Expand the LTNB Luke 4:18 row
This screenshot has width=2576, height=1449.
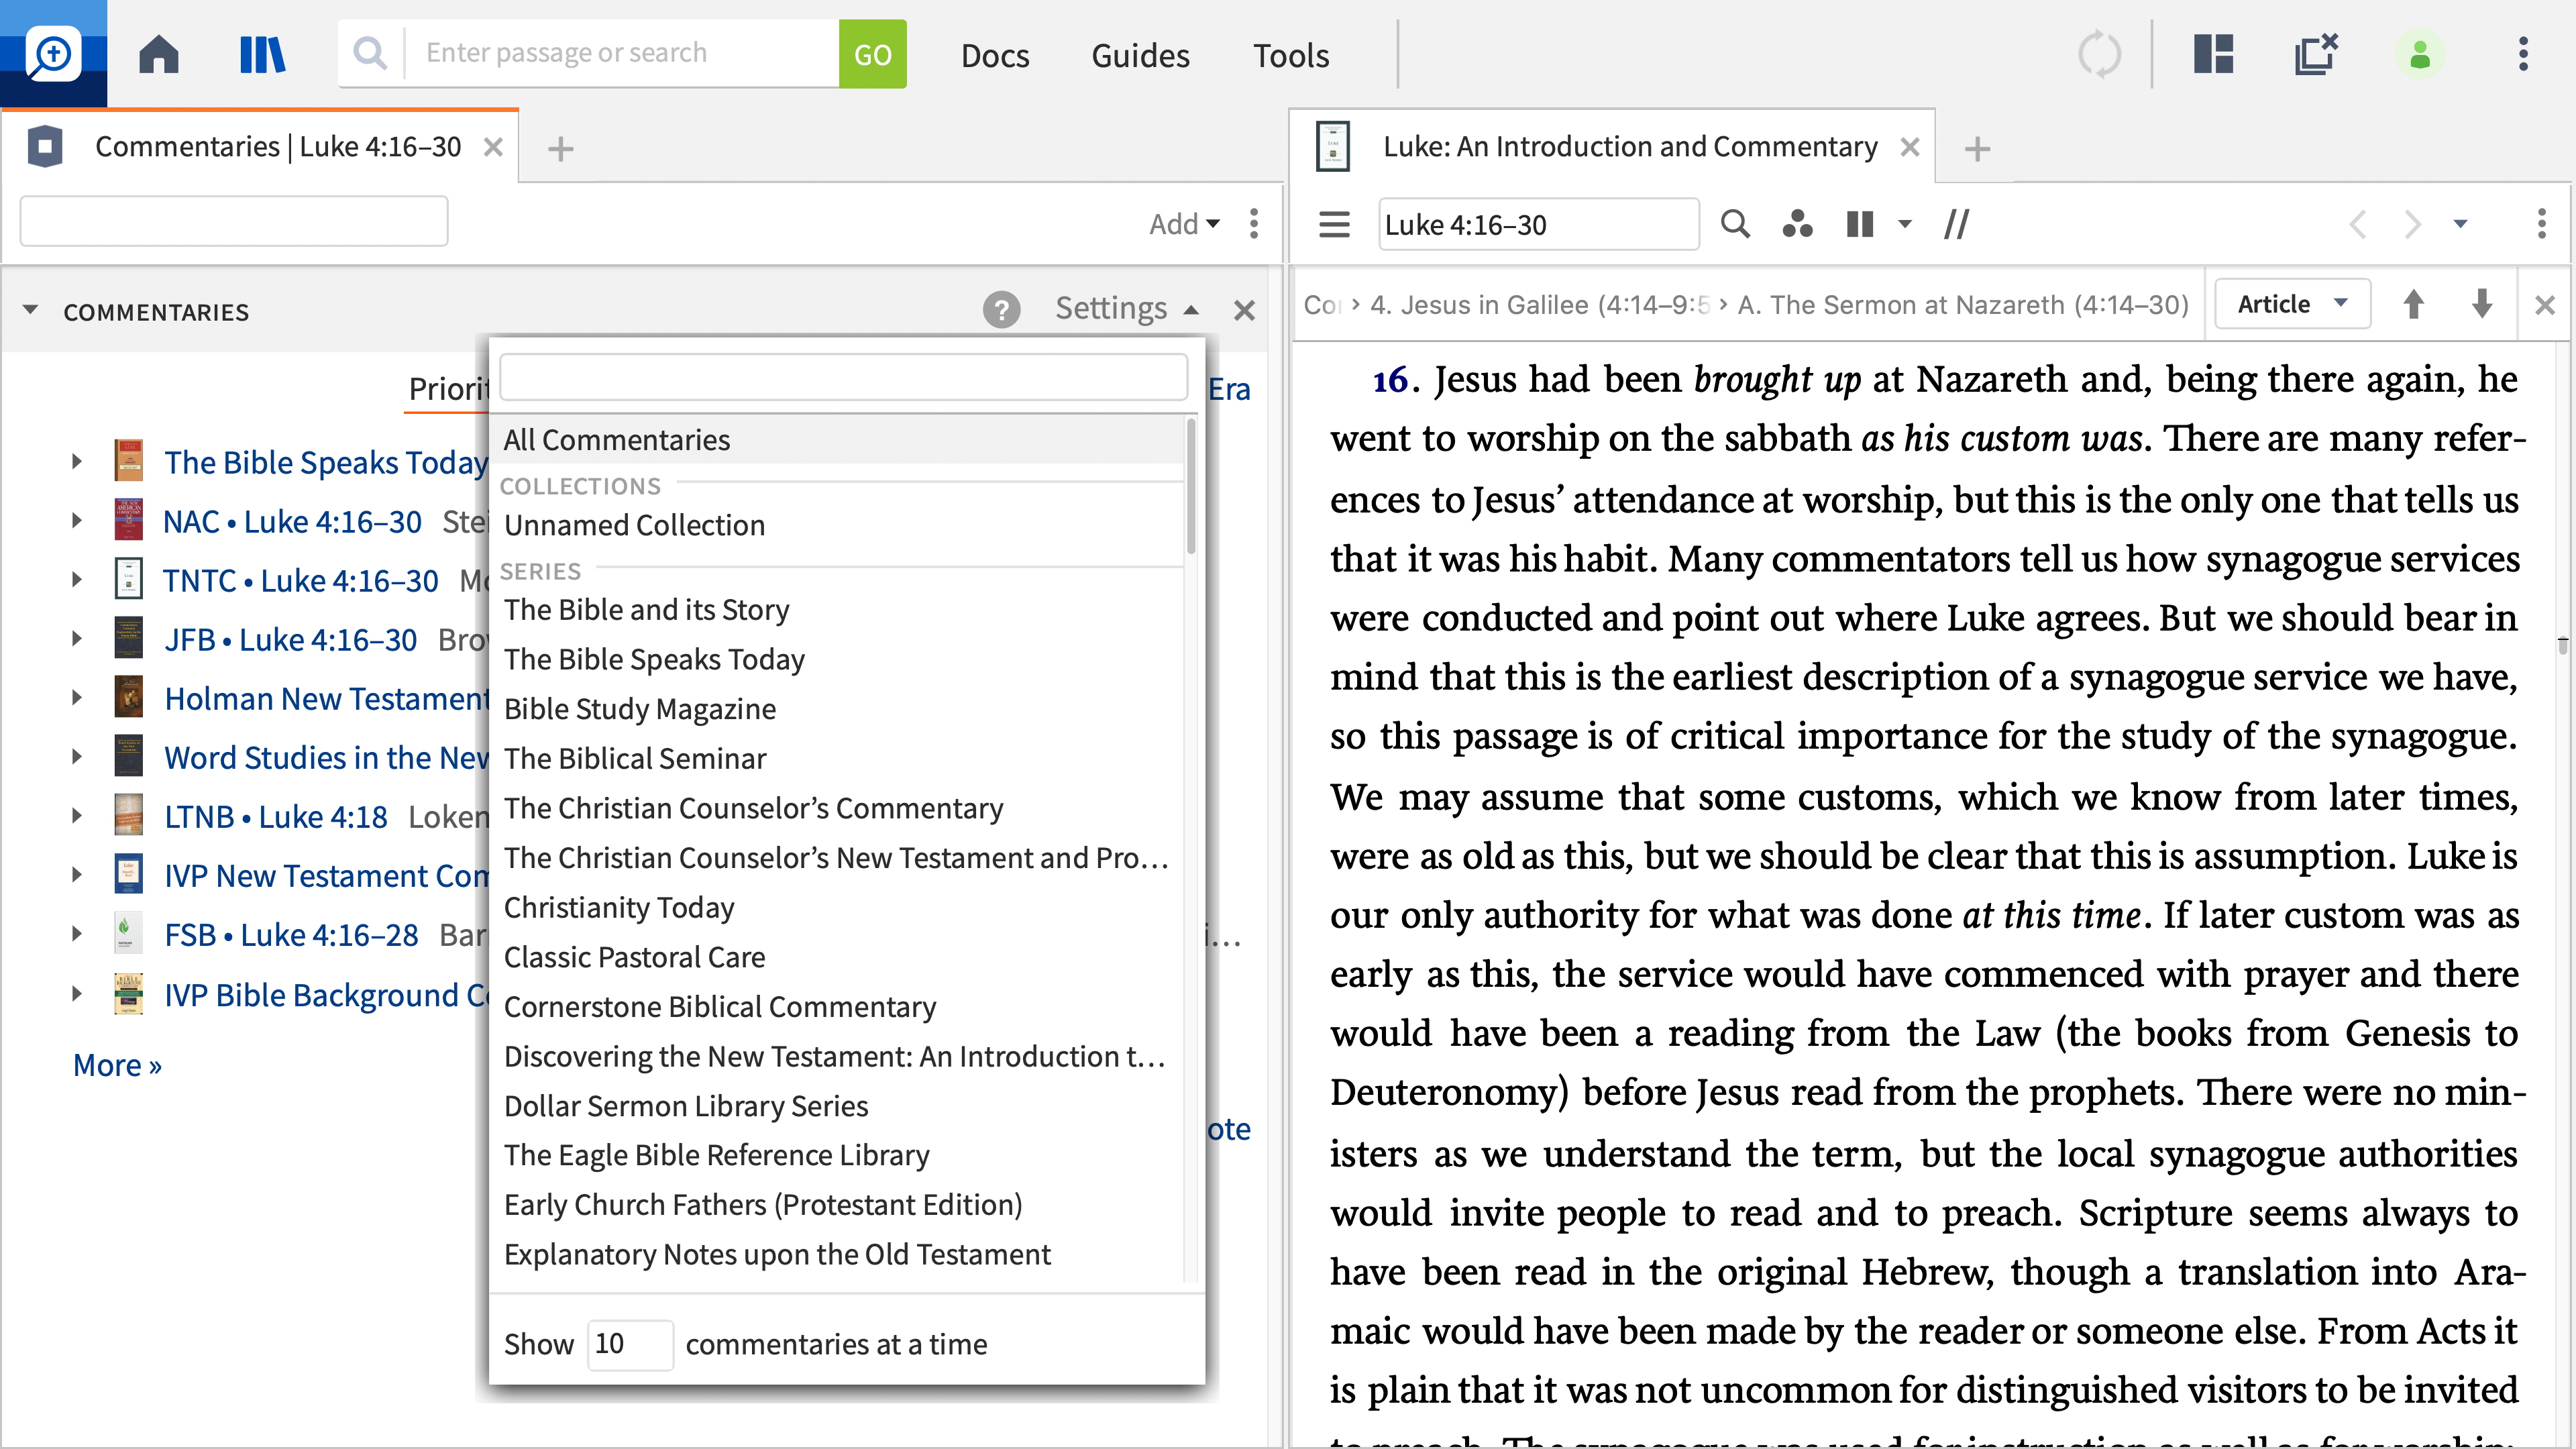pos(77,816)
